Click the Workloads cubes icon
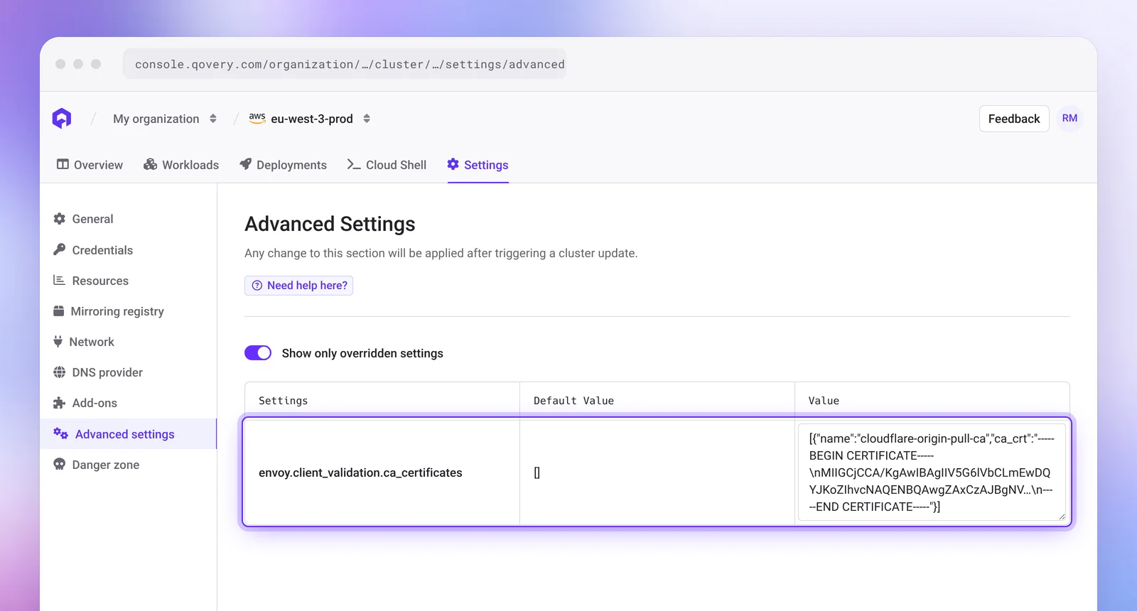 click(x=150, y=164)
